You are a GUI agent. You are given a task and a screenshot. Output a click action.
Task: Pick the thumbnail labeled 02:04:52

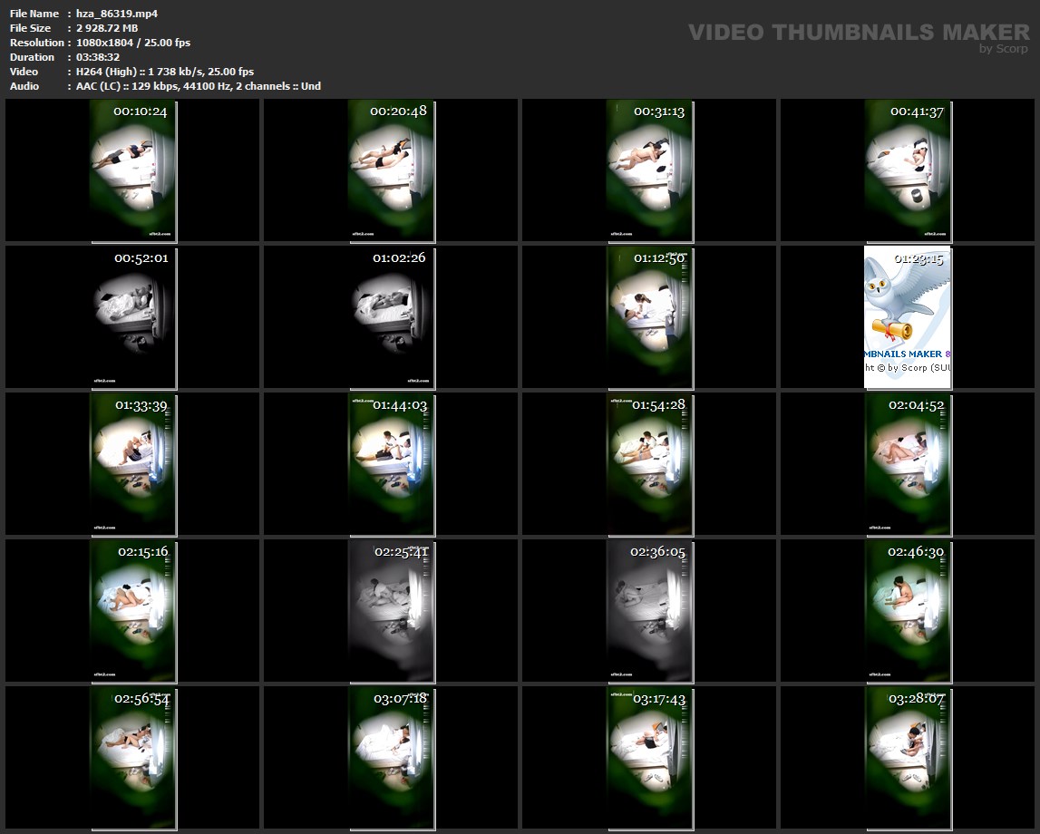point(908,464)
